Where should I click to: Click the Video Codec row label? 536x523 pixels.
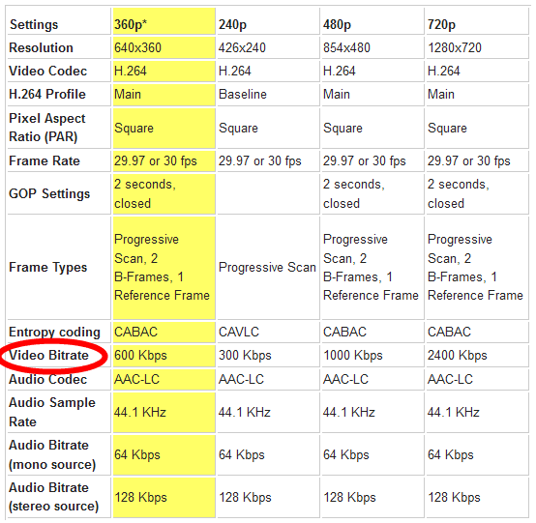pyautogui.click(x=59, y=71)
